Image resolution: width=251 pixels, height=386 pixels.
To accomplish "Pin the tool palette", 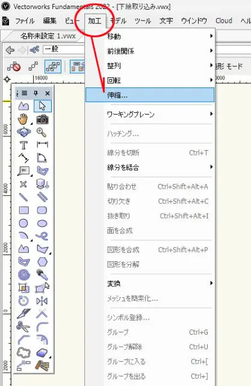I will click(x=36, y=93).
